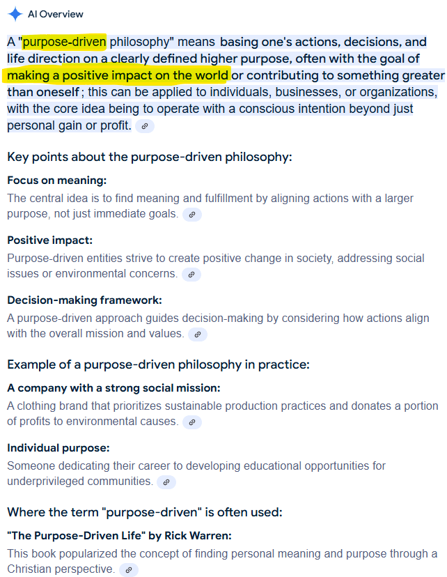Click "Key points about the purpose-driven philosophy" heading

click(x=149, y=157)
